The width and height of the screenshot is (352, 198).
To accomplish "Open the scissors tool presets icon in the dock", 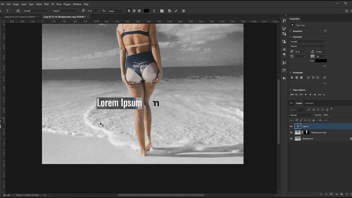I will pos(284,63).
